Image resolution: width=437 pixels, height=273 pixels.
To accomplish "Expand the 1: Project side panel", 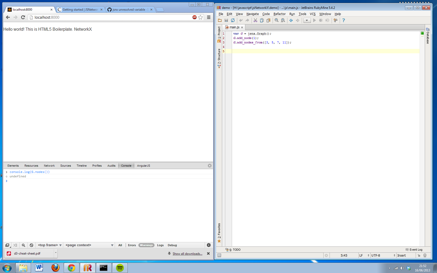I will pos(219,34).
